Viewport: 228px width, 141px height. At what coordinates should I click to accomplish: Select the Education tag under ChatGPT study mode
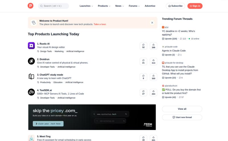[58, 82]
